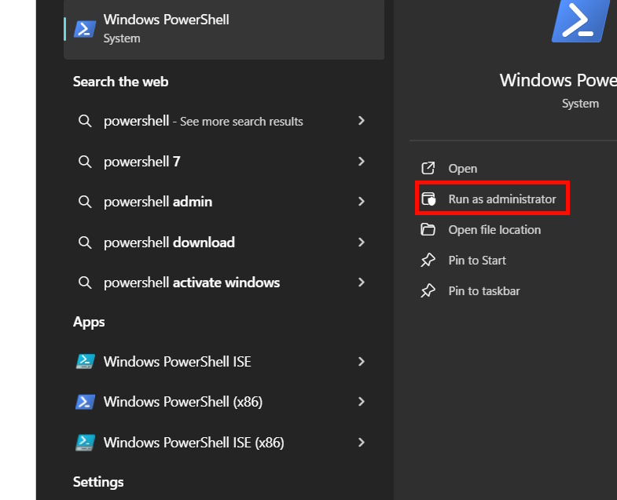This screenshot has width=617, height=500.
Task: Click the pin icon beside Pin to Start
Action: point(428,260)
